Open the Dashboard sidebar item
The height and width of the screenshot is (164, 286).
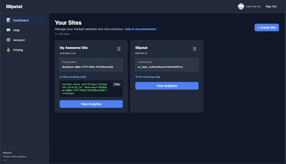[x=24, y=20]
